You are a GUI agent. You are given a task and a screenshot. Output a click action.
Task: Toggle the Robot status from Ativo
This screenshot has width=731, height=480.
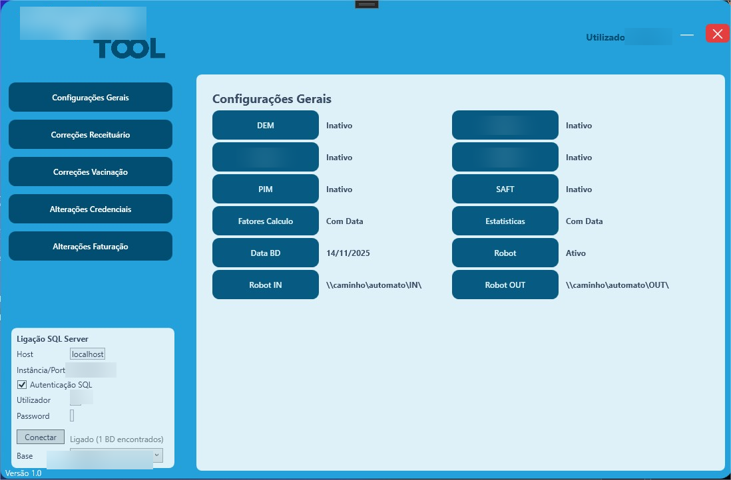(505, 253)
